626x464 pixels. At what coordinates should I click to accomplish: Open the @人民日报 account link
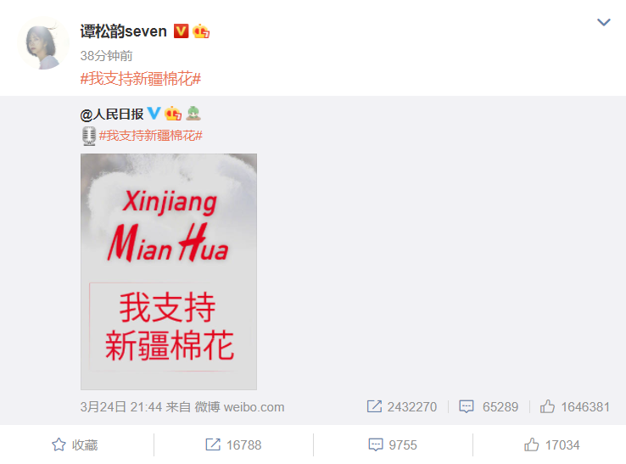click(112, 115)
